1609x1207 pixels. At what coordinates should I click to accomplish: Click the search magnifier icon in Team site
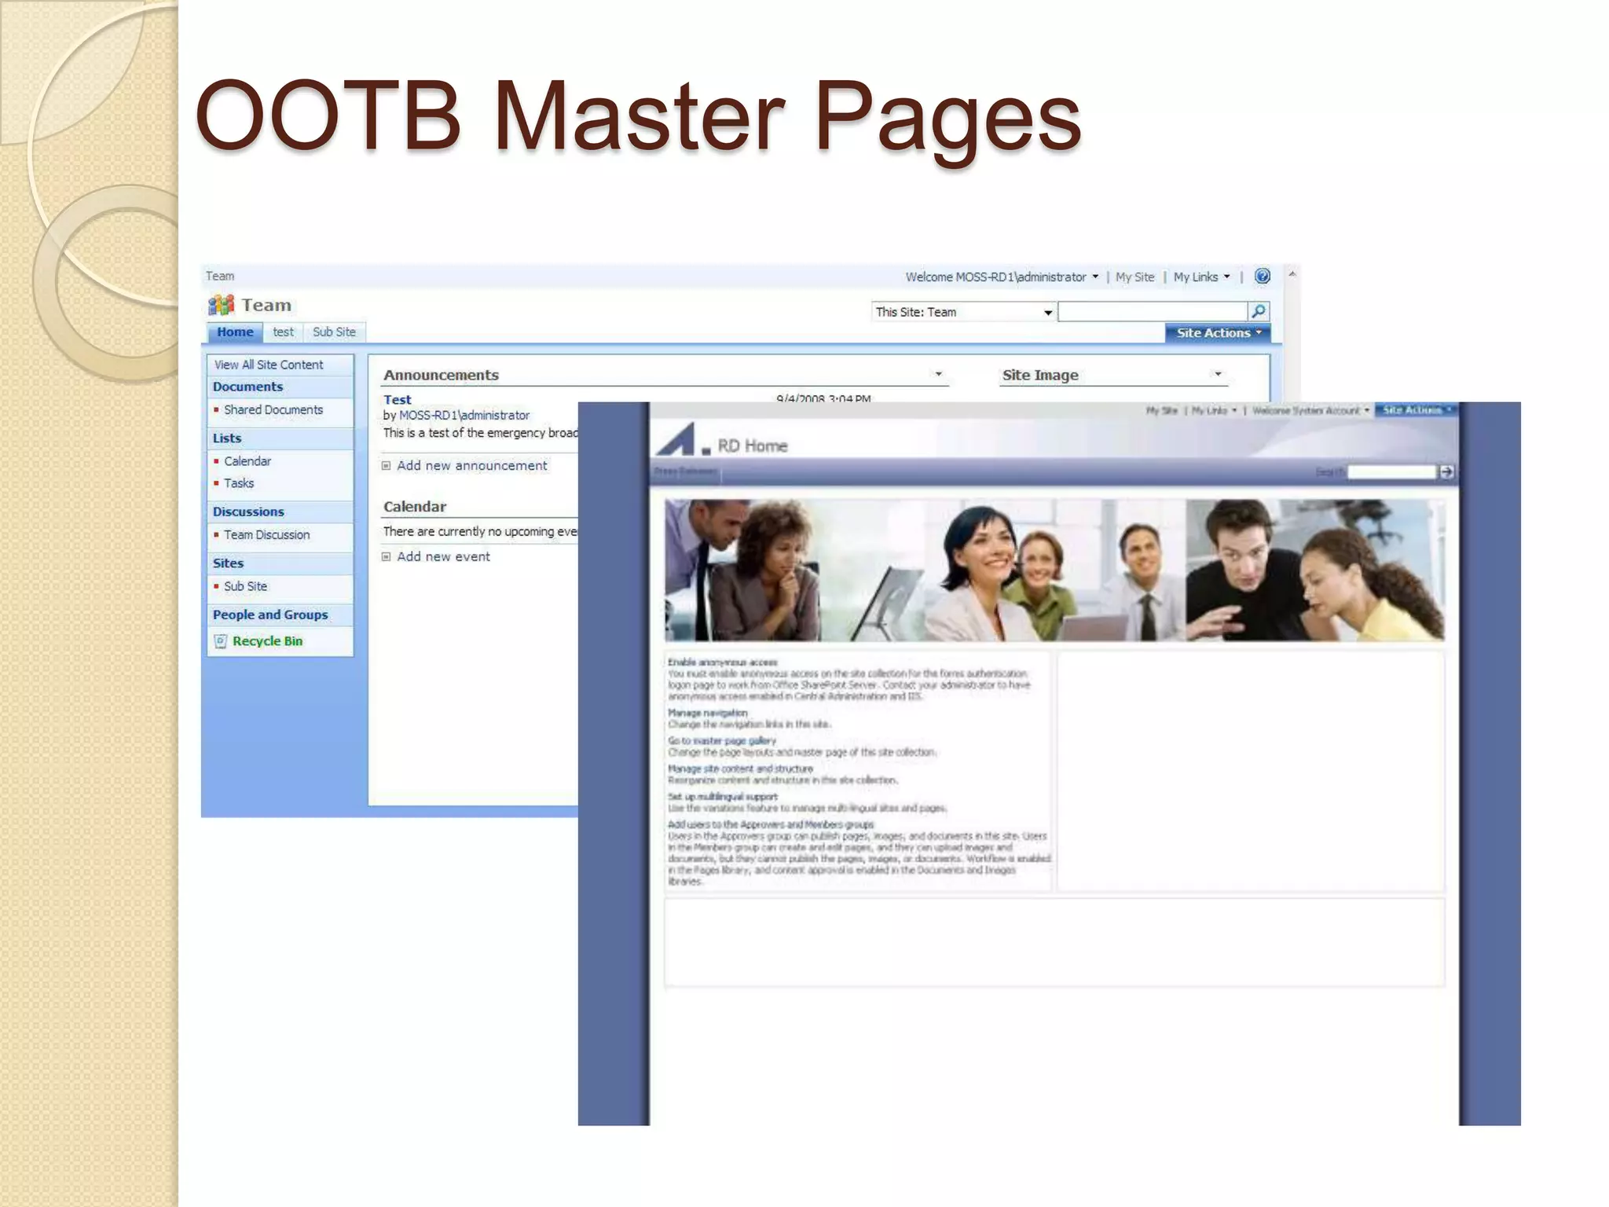(x=1258, y=312)
